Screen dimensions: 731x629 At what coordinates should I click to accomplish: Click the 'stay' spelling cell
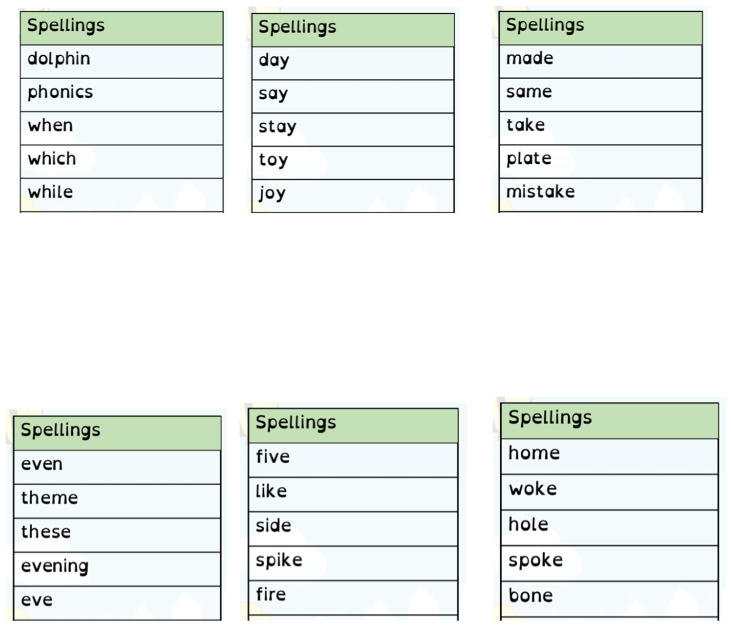pyautogui.click(x=353, y=129)
